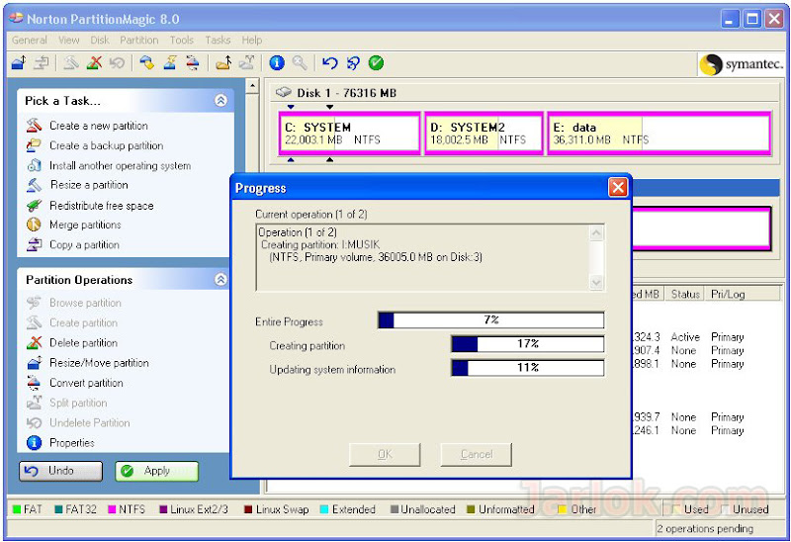Click the Creating partition: I:MUSIK log line
791x542 pixels.
pos(319,244)
